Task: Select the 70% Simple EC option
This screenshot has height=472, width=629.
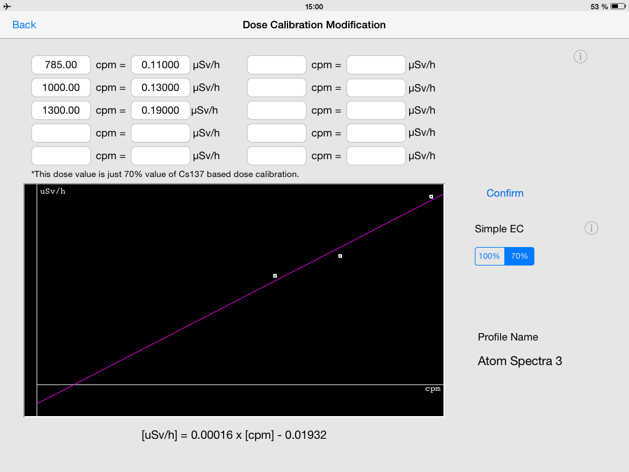Action: pos(519,256)
